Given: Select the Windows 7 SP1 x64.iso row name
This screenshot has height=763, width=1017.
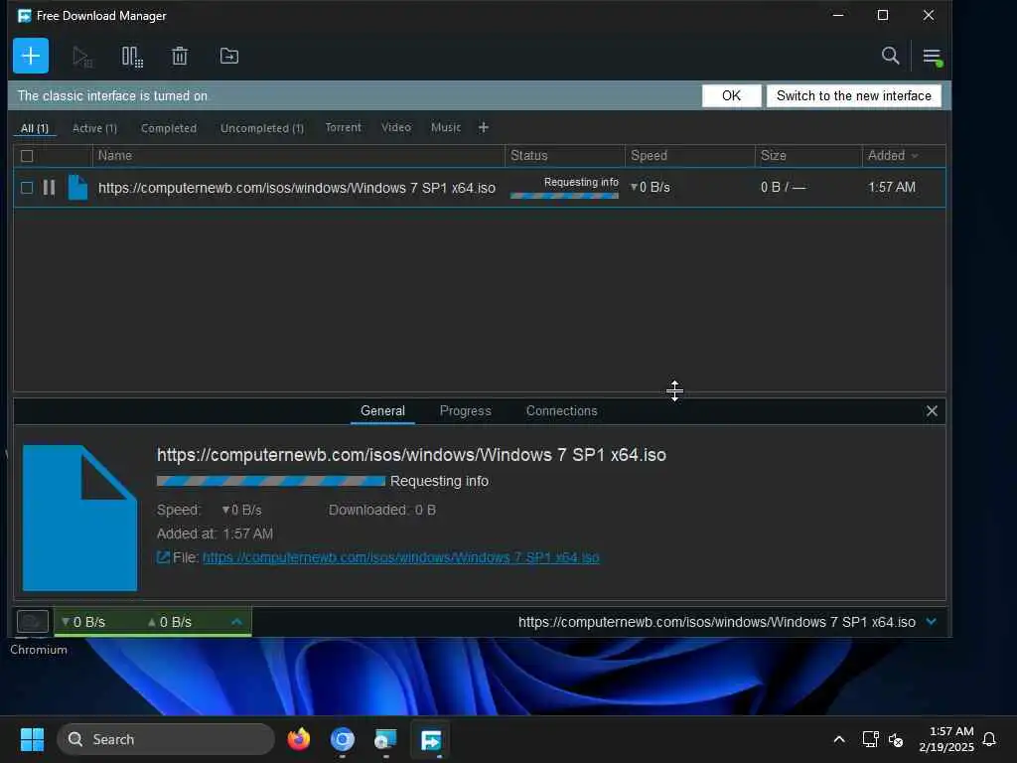Looking at the screenshot, I should click(296, 188).
